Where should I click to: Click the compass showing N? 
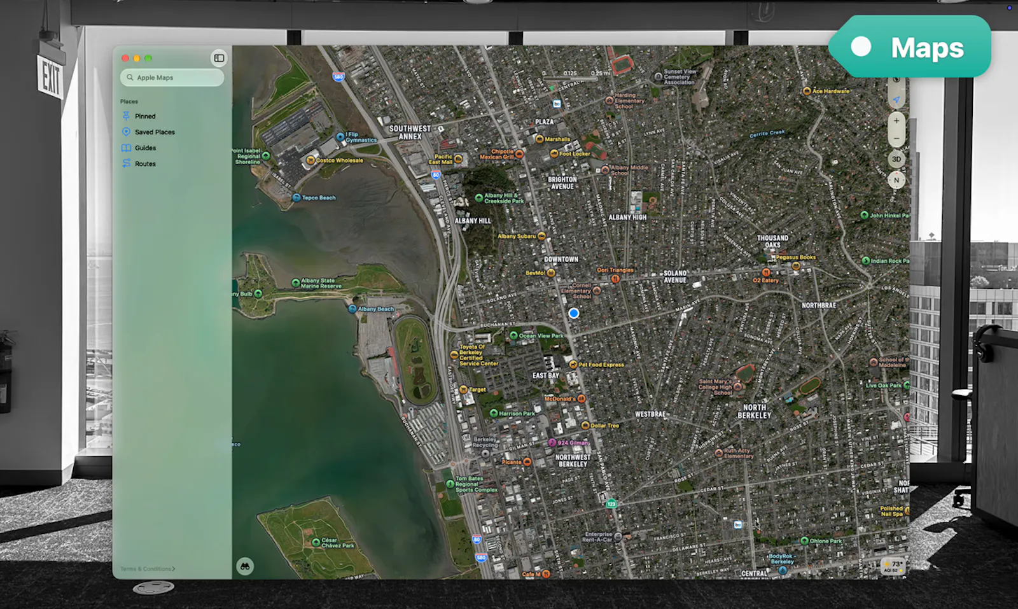tap(896, 180)
